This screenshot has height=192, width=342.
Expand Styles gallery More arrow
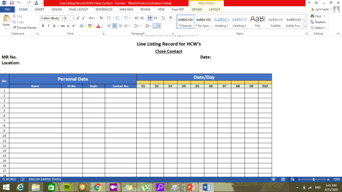point(305,27)
